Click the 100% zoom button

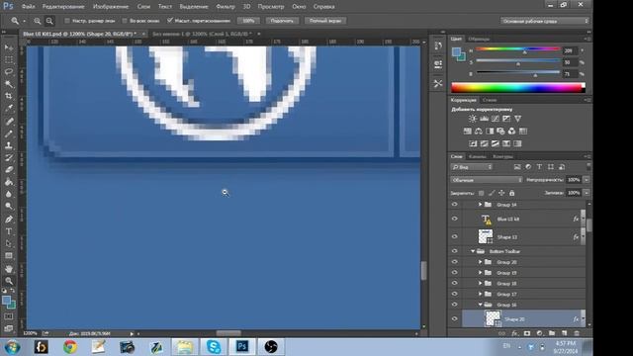point(248,21)
